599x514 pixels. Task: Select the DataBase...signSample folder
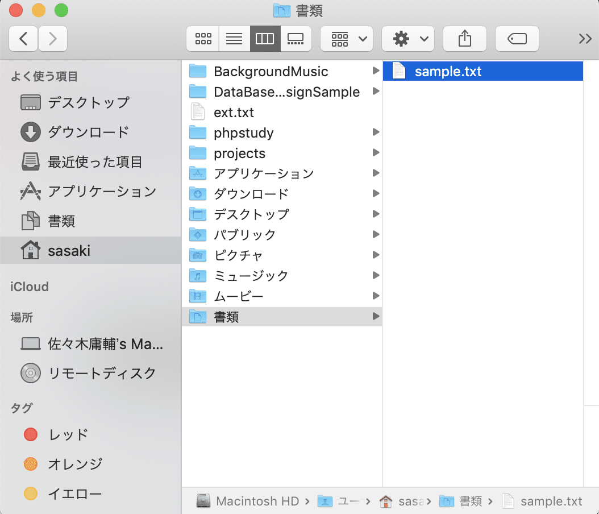coord(282,92)
